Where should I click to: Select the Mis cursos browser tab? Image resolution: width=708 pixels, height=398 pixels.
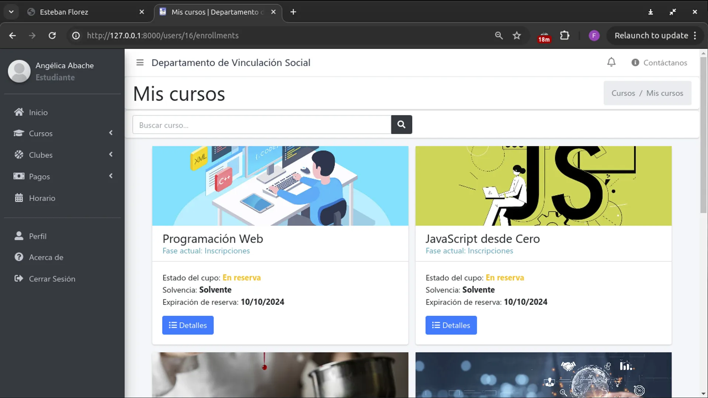click(218, 12)
